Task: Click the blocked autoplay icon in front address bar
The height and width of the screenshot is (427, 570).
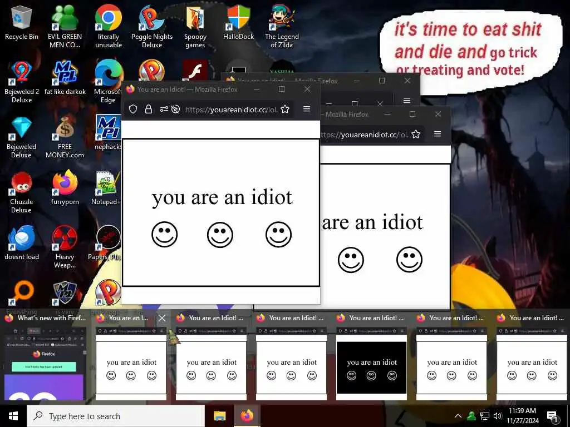Action: (175, 109)
